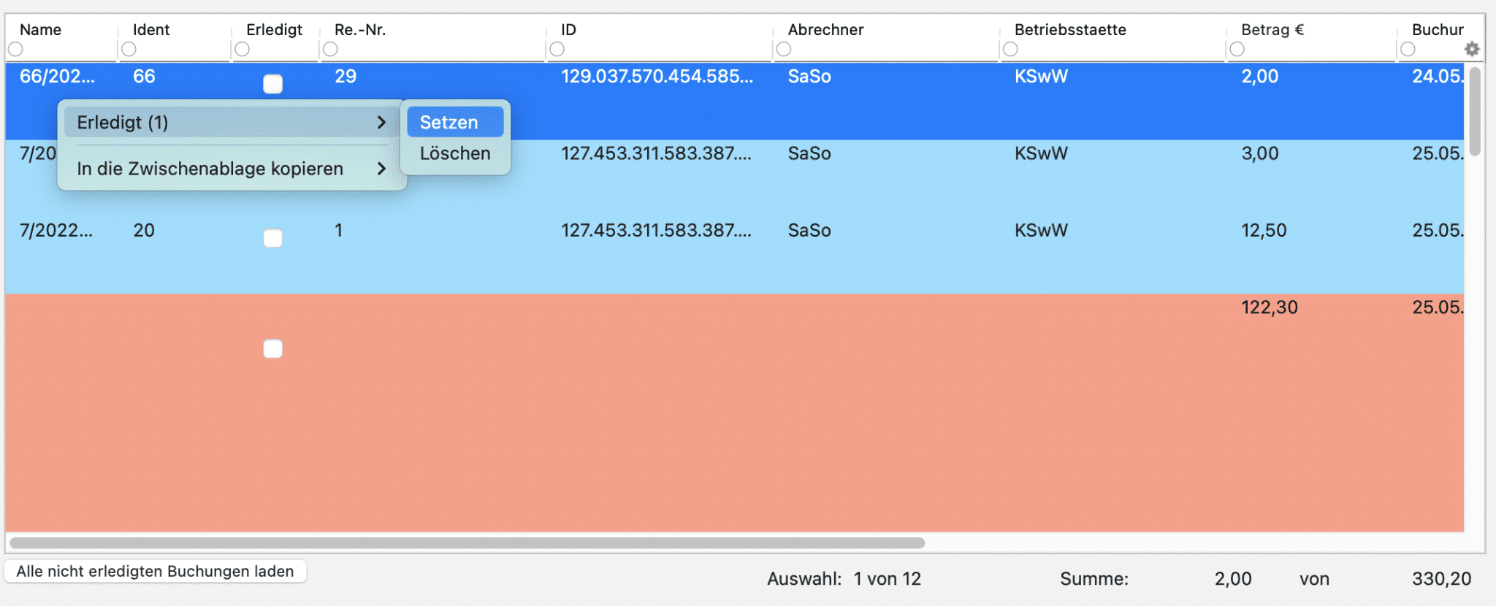Select Re.-Nr. cell 29
This screenshot has height=606, width=1496.
[x=346, y=77]
